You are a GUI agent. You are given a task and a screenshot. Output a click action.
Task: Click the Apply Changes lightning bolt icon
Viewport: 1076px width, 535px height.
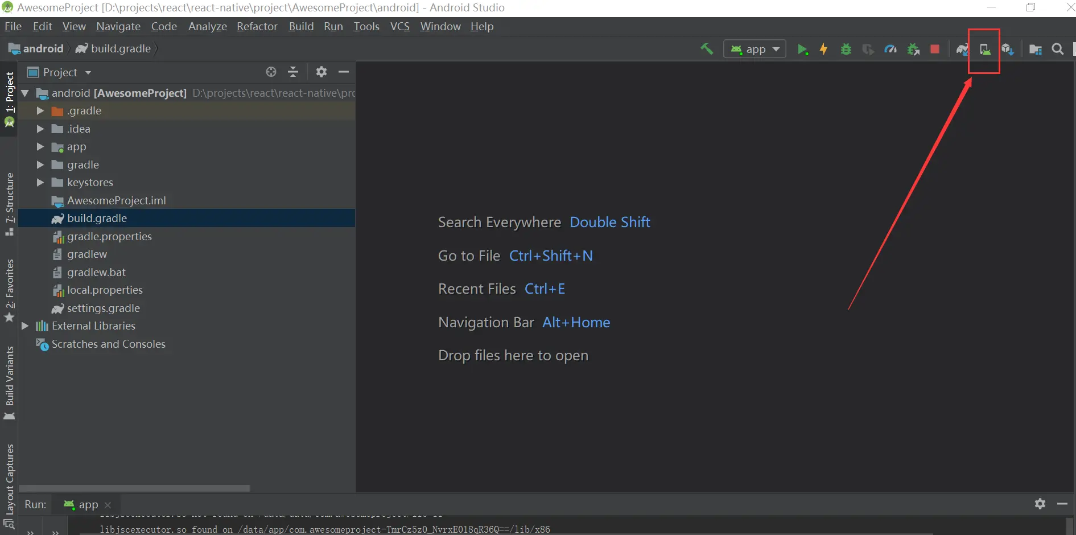(823, 50)
